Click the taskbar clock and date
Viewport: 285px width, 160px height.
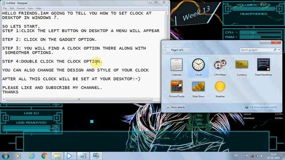point(273,156)
